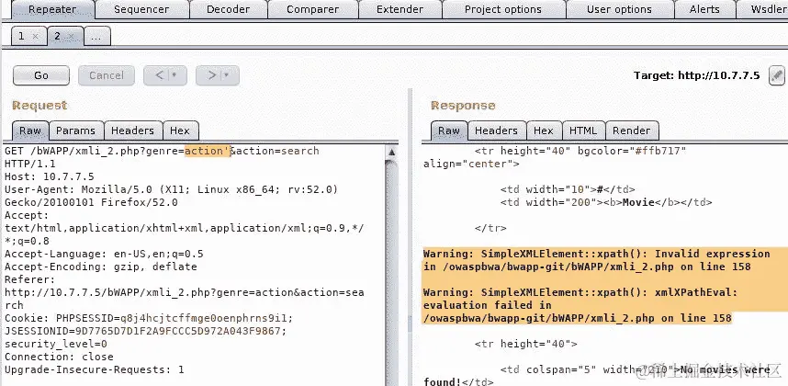The width and height of the screenshot is (788, 386).
Task: Open the Response HTML tab
Action: point(583,131)
